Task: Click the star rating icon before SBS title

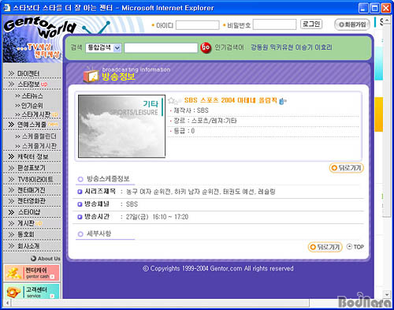Action: point(174,100)
